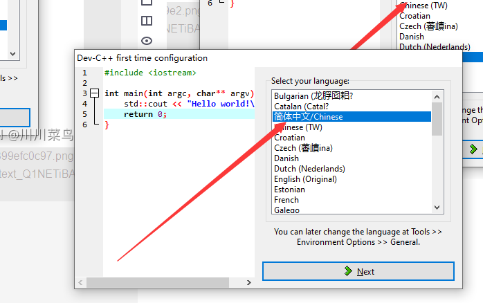The image size is (483, 303).
Task: Select Estonian language
Action: tap(289, 190)
